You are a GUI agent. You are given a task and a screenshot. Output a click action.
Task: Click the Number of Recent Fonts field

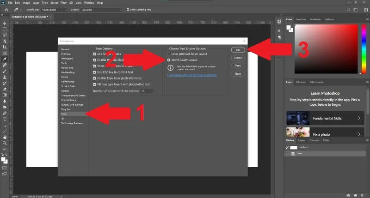pyautogui.click(x=147, y=91)
